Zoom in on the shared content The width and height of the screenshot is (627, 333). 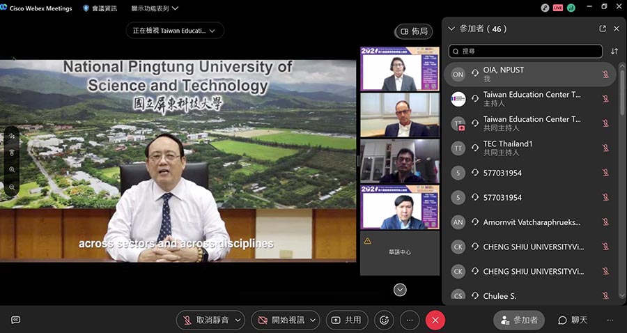pyautogui.click(x=12, y=169)
